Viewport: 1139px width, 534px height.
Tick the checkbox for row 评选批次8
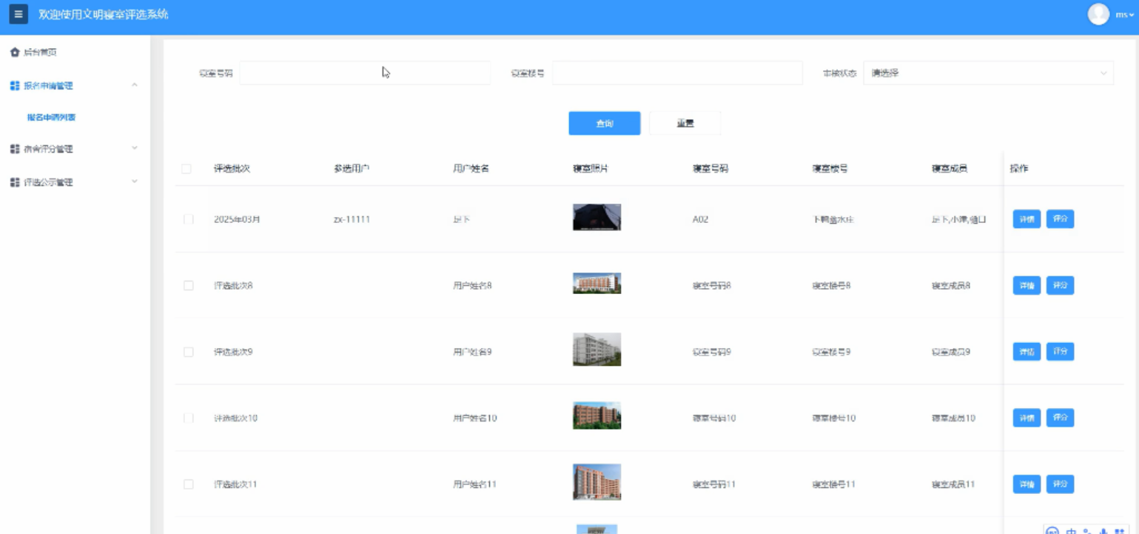point(189,286)
